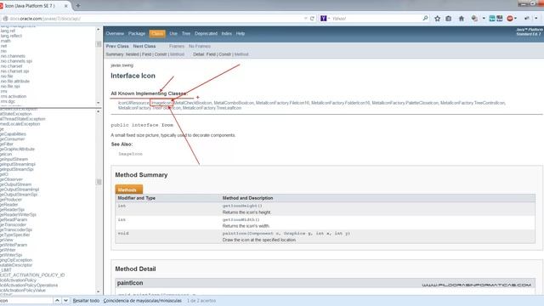Open the Package navigation tab
544x306 pixels.
(137, 34)
